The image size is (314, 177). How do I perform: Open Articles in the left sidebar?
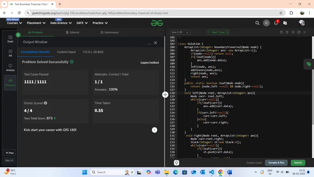pyautogui.click(x=10, y=67)
